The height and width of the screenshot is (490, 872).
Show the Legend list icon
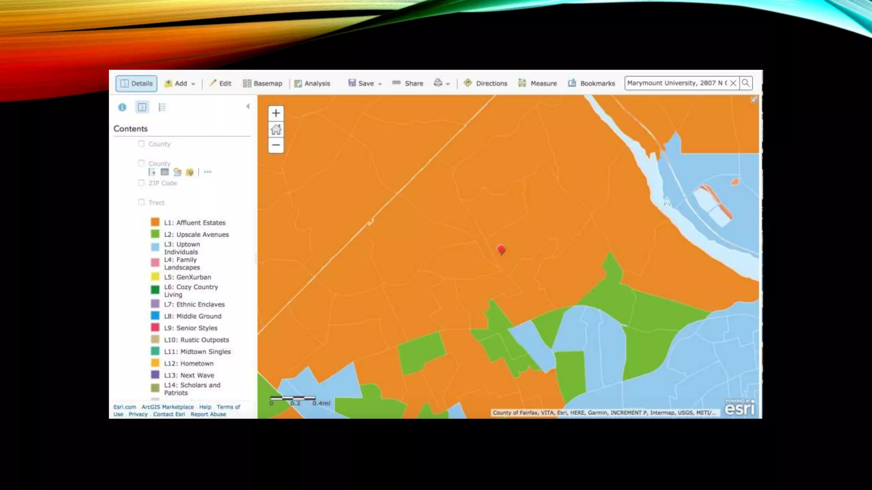(x=162, y=107)
